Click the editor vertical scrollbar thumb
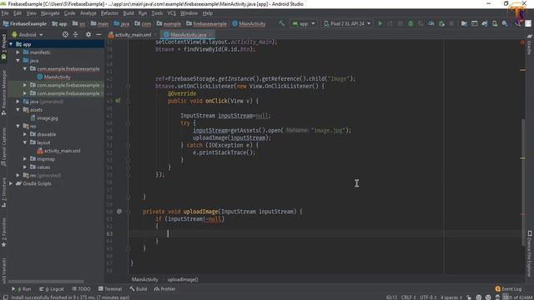This screenshot has height=300, width=534. tap(523, 182)
